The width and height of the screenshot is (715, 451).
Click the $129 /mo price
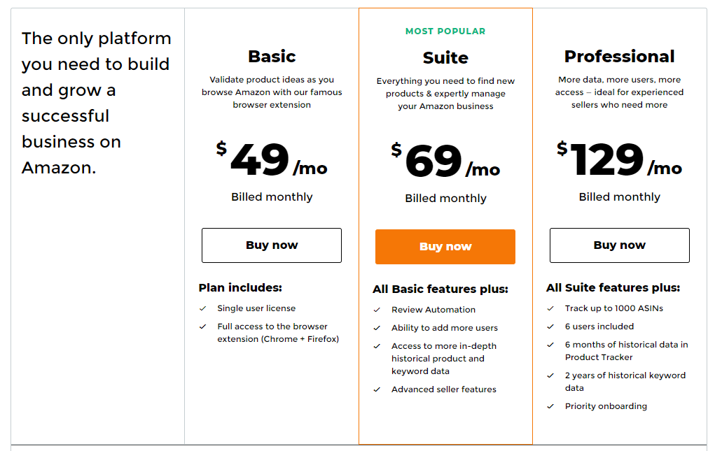coord(619,160)
